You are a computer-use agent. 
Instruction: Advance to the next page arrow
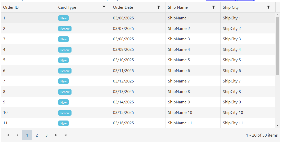click(56, 135)
